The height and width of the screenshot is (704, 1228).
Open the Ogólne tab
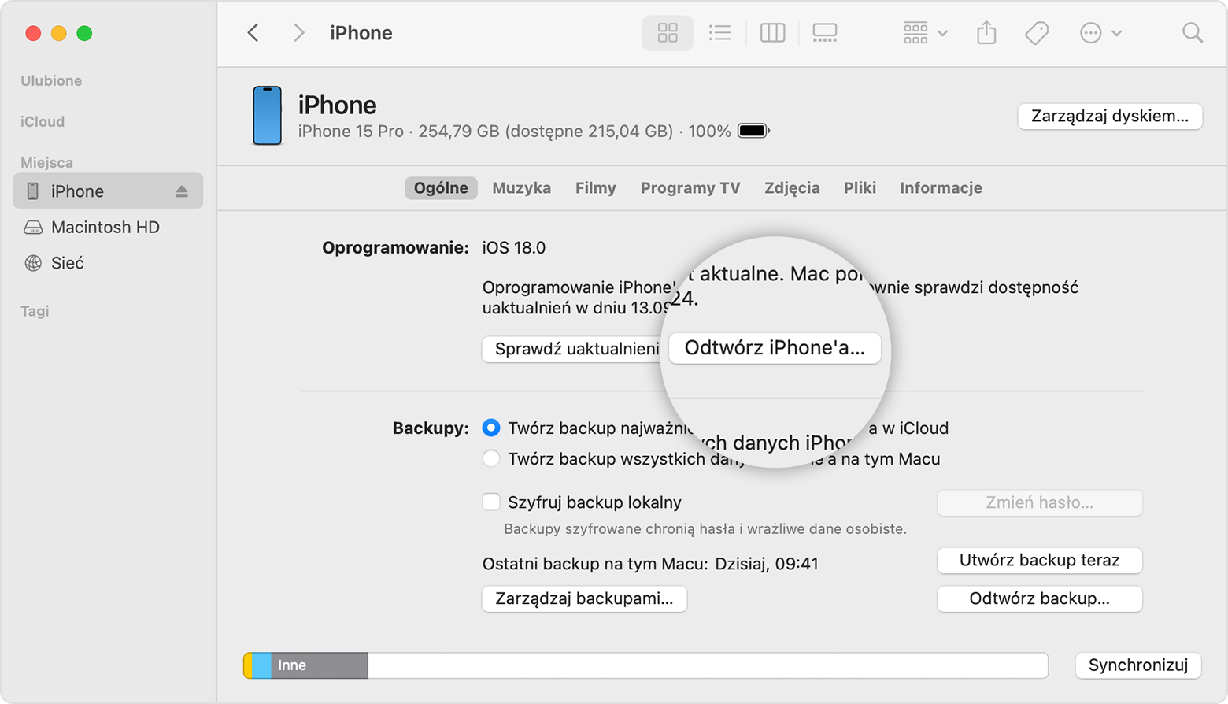pos(441,188)
